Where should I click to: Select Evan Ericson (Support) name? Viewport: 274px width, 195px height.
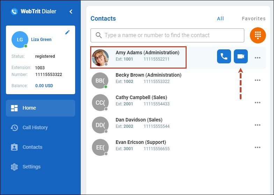[141, 142]
